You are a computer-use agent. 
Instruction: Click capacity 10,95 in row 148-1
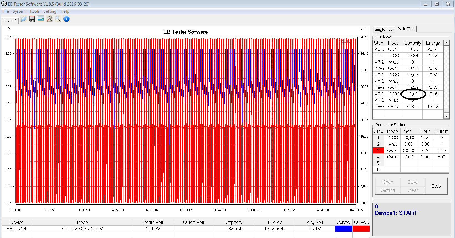[x=413, y=75]
